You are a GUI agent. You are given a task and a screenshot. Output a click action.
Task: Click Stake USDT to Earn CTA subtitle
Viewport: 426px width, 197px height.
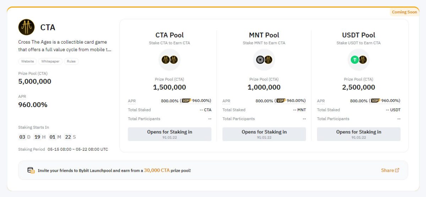(x=359, y=43)
